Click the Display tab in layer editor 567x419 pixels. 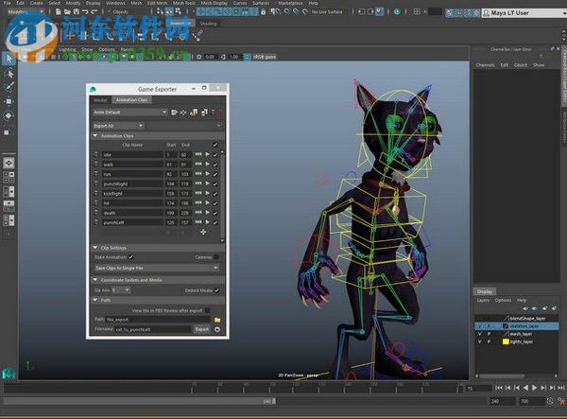[x=485, y=291]
